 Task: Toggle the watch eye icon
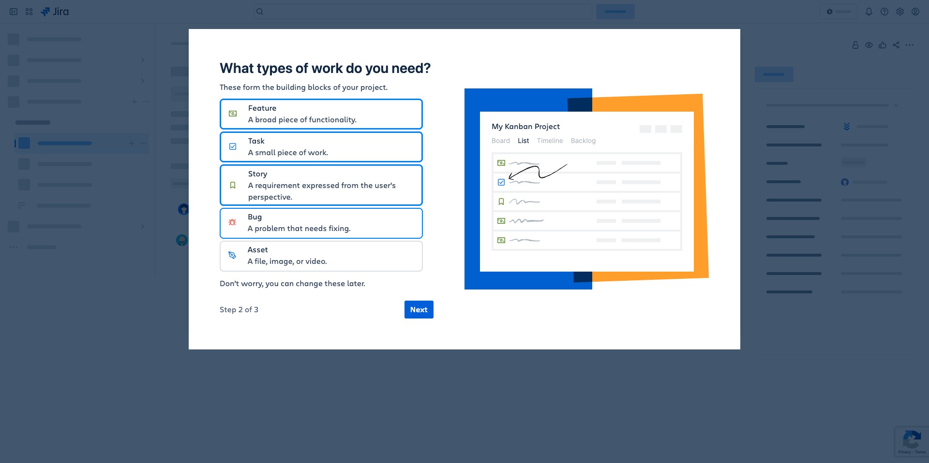(869, 45)
